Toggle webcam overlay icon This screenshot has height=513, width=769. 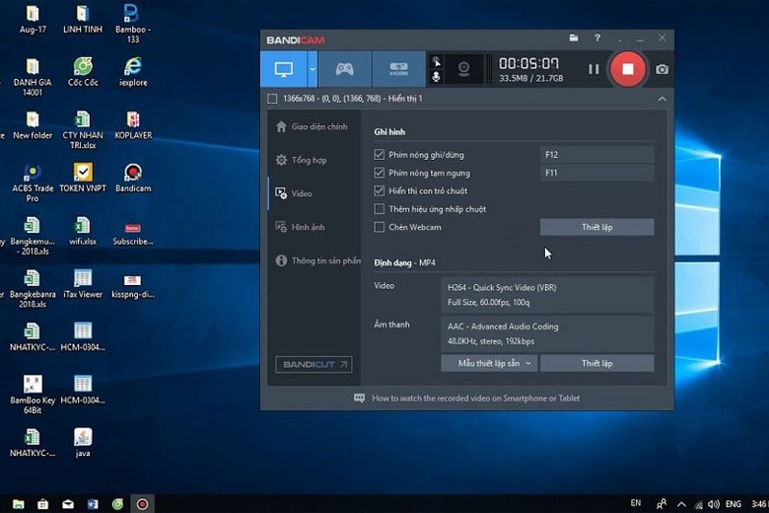point(463,69)
